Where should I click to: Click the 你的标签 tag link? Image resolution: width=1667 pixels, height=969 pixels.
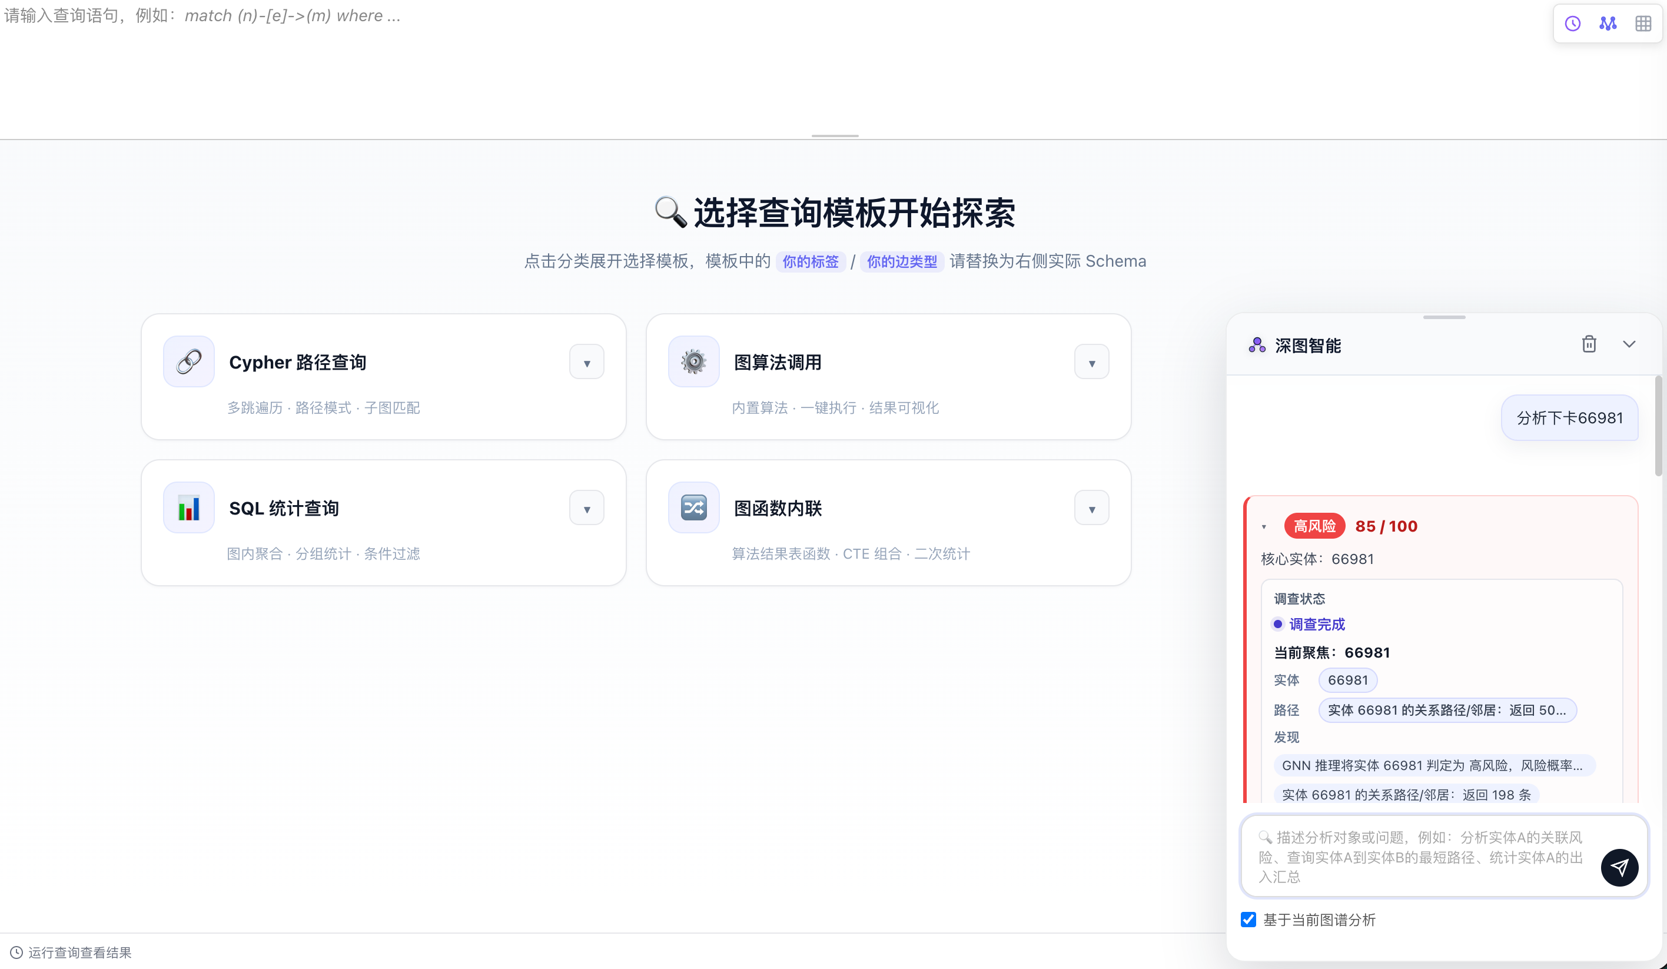point(811,261)
